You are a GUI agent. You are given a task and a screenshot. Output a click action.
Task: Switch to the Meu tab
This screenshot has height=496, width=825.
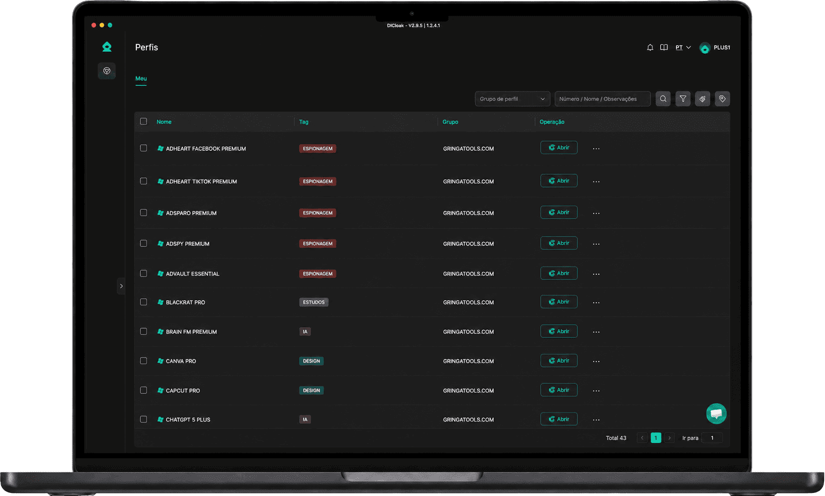pyautogui.click(x=141, y=79)
